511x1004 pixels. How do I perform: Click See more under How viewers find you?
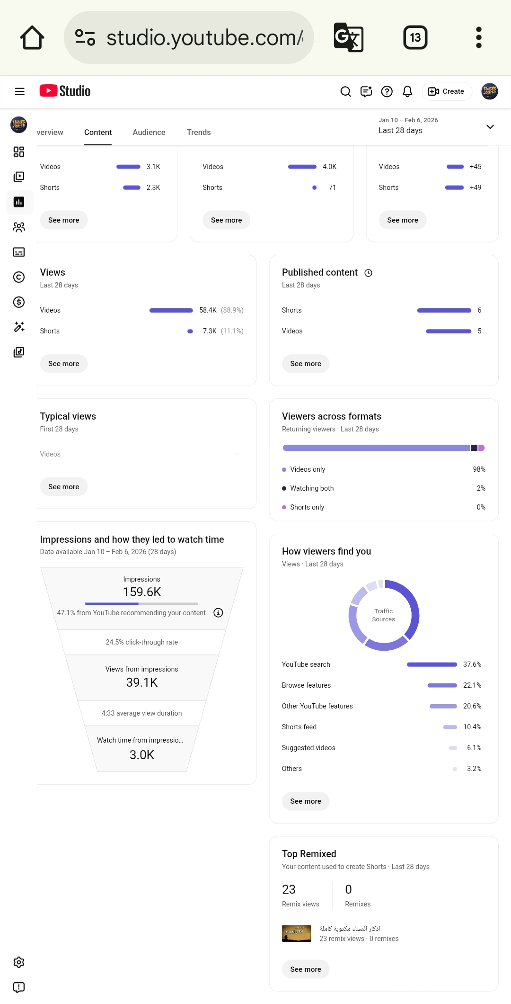click(x=306, y=801)
